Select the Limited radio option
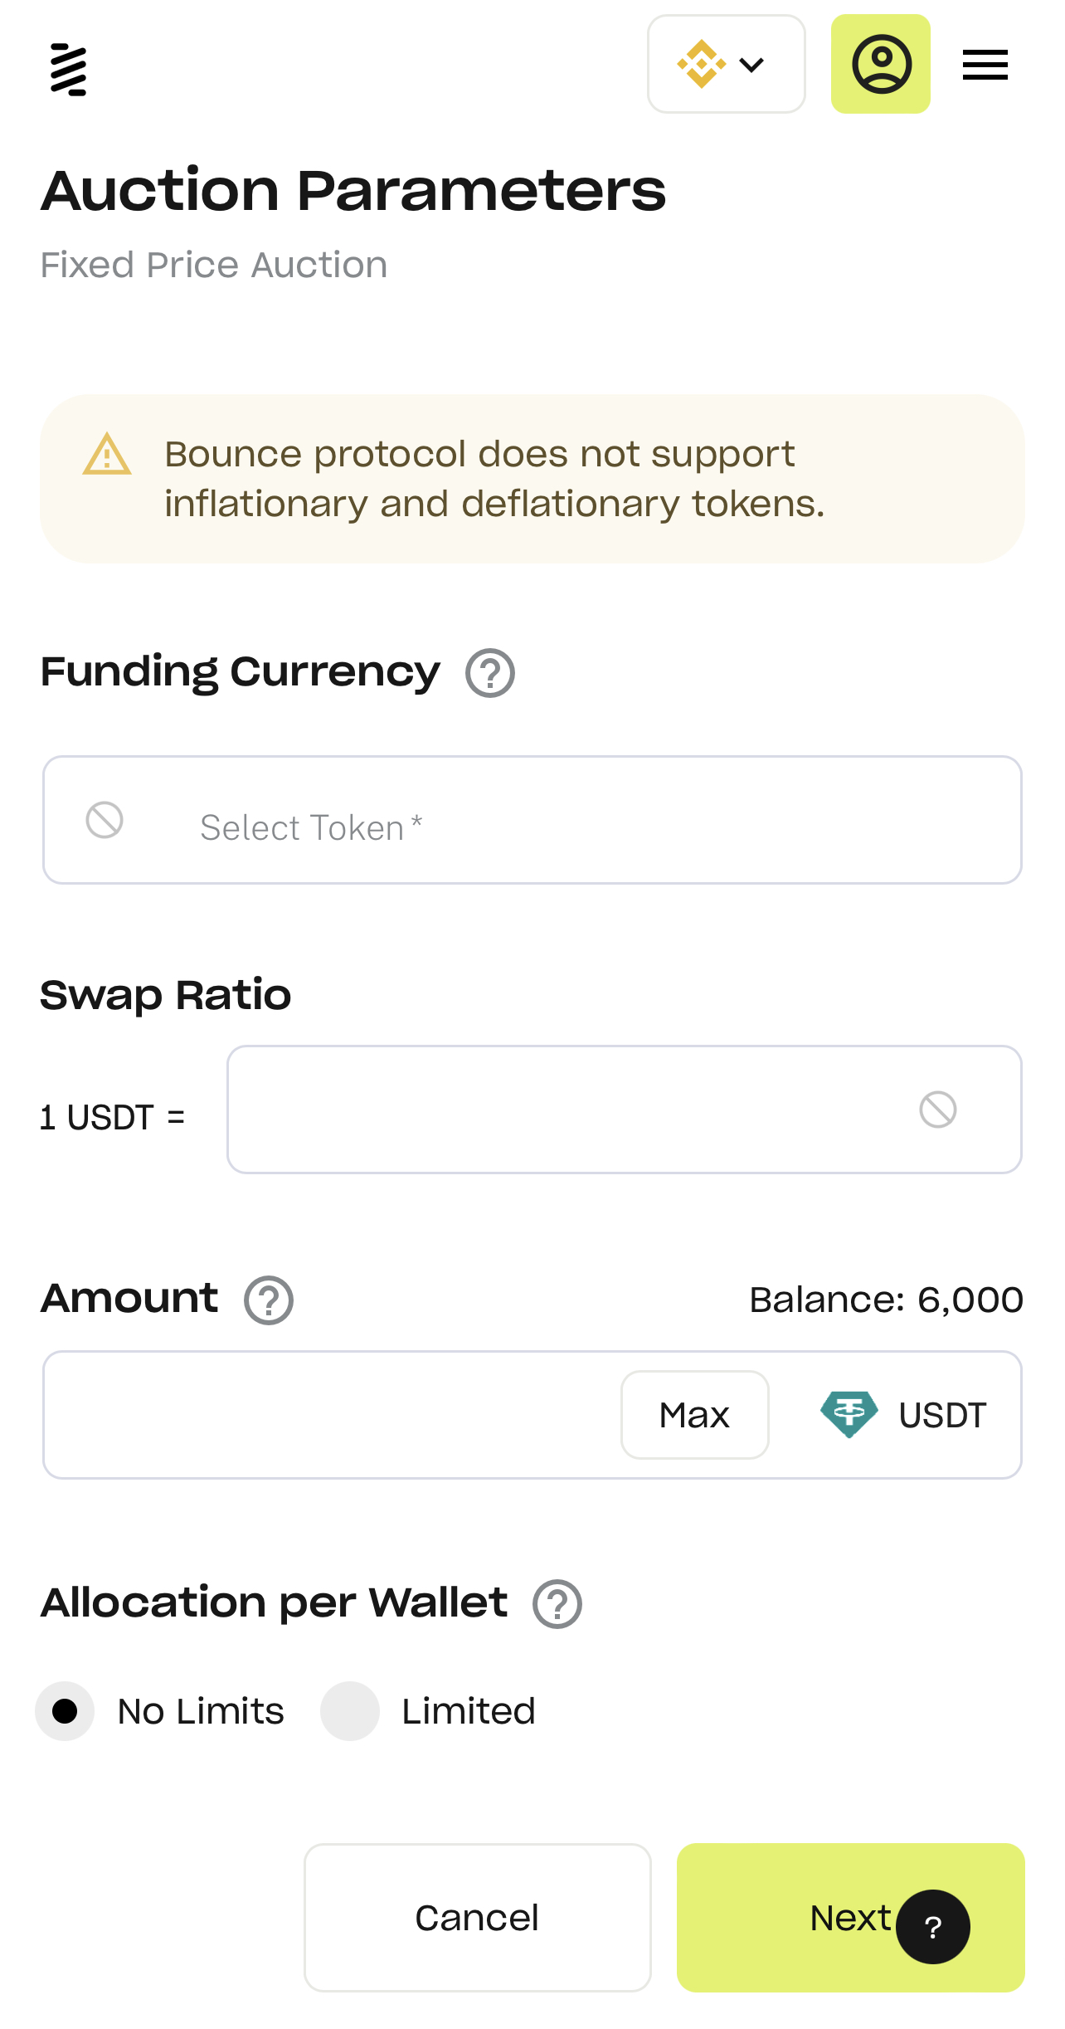 (350, 1711)
